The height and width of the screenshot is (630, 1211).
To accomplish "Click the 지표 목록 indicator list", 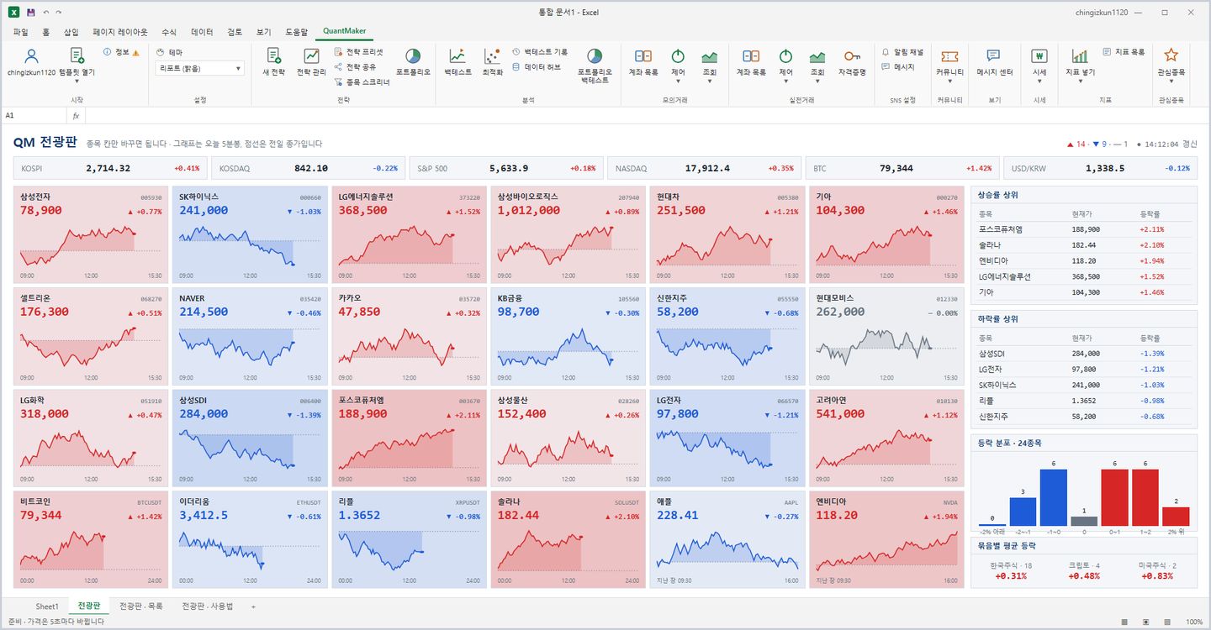I will point(1124,52).
